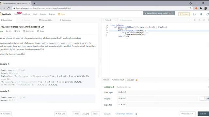Screen dimensions: 209x117
Task: Click the LeetCode logo
Action: [6, 14]
